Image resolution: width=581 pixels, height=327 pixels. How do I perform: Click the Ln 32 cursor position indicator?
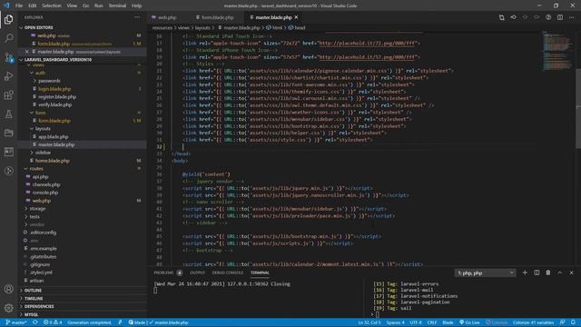pos(369,322)
